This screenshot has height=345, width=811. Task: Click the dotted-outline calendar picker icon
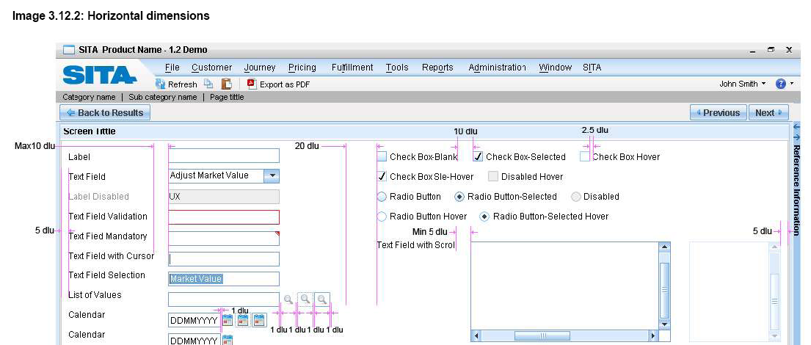tap(243, 320)
